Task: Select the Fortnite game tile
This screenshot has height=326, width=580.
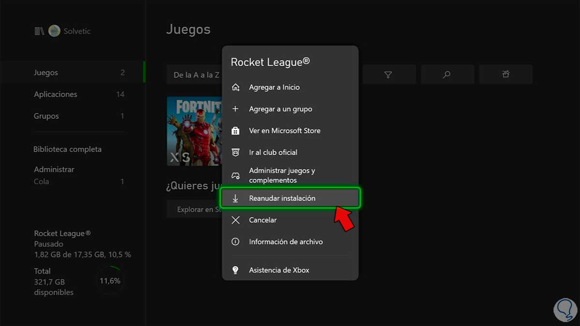Action: point(194,131)
